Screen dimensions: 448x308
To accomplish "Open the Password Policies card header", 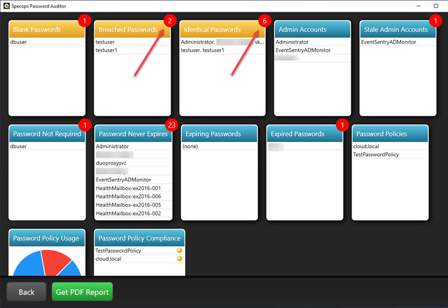I will 390,134.
